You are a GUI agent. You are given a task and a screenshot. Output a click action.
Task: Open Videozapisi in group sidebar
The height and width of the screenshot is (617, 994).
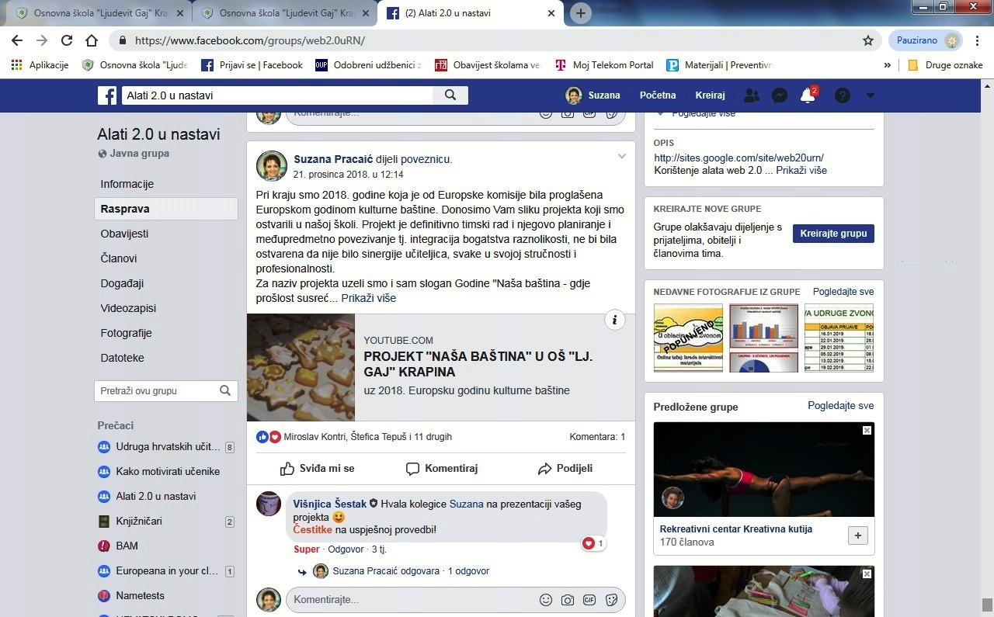tap(128, 308)
